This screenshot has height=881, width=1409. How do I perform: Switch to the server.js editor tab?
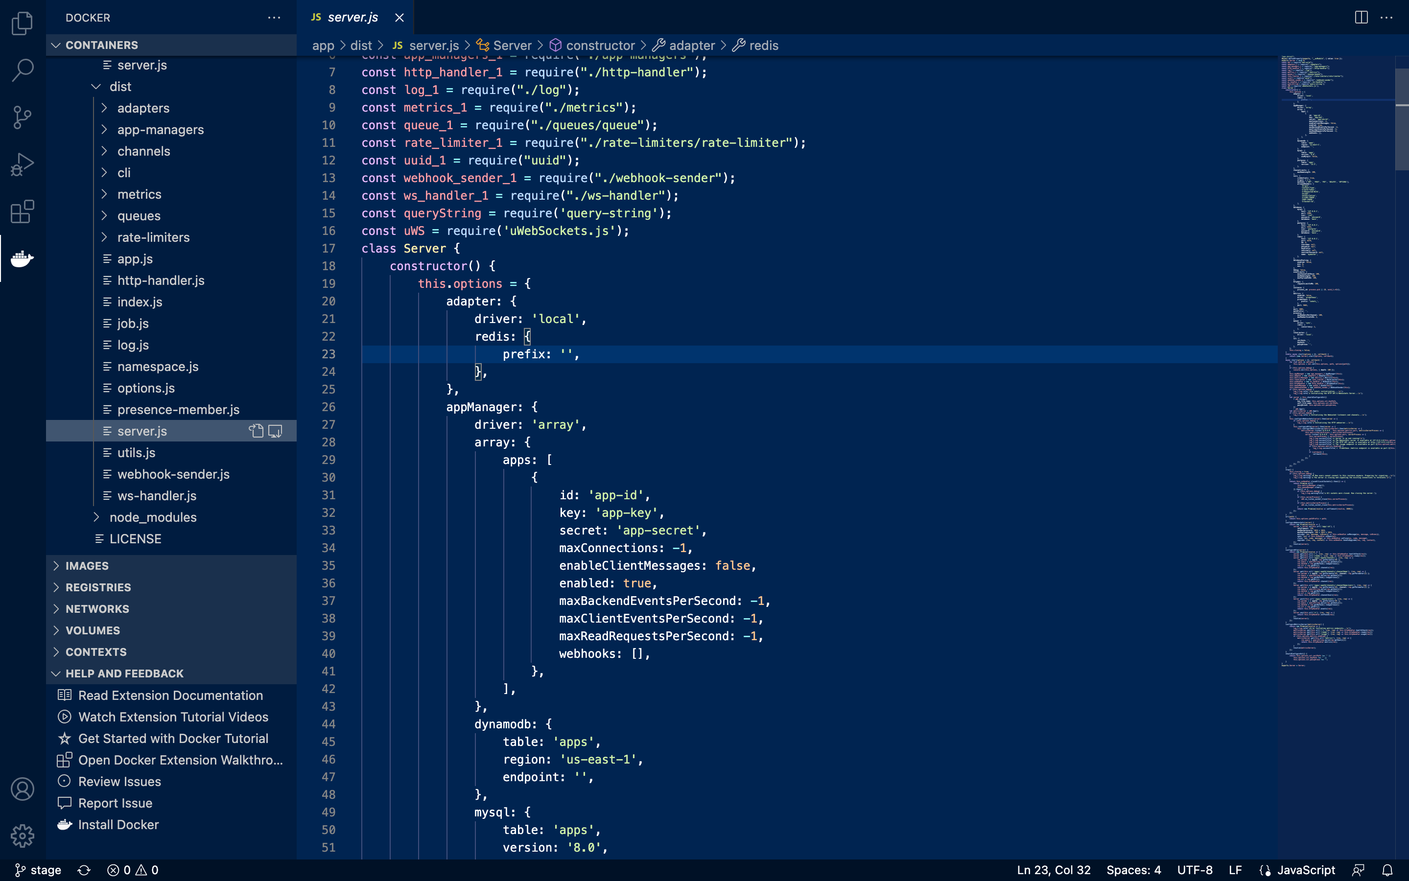[352, 18]
